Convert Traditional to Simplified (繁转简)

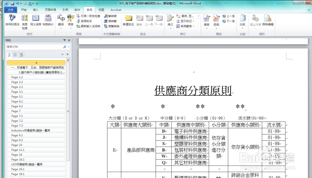tap(110, 16)
